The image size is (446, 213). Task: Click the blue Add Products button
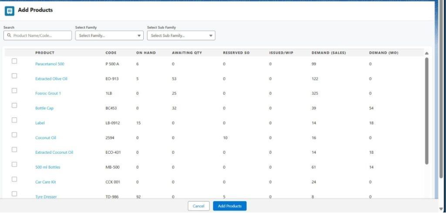[x=230, y=206]
